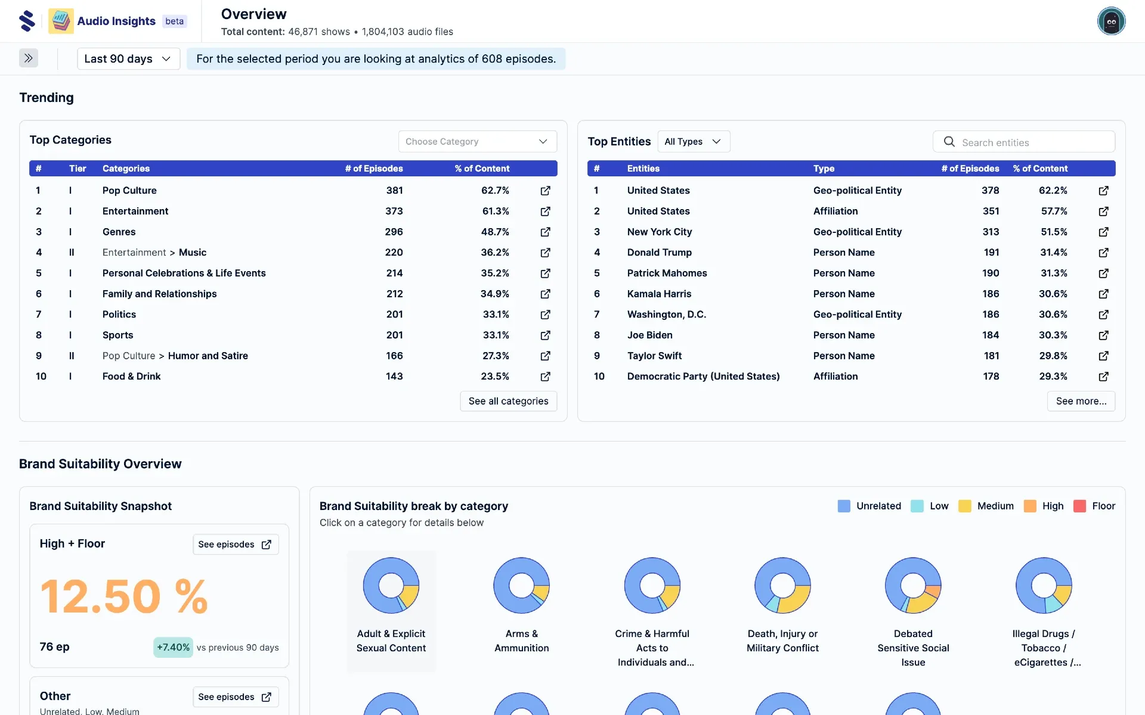Click the See more link under Top Entities
Screen dimensions: 1145x715
pyautogui.click(x=1081, y=401)
